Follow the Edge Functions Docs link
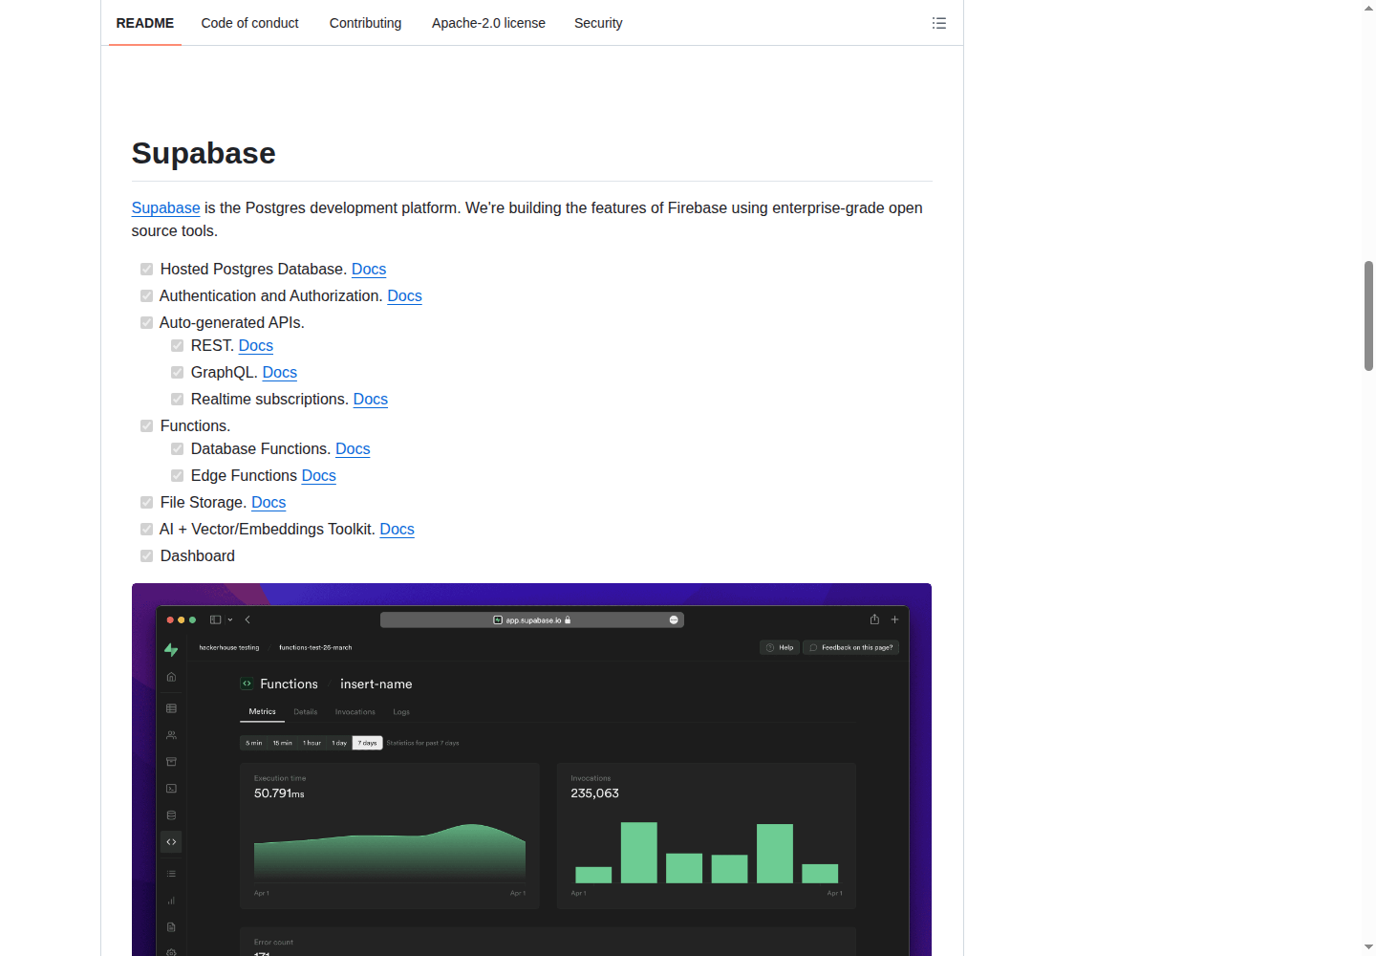The image size is (1376, 956). click(x=319, y=476)
